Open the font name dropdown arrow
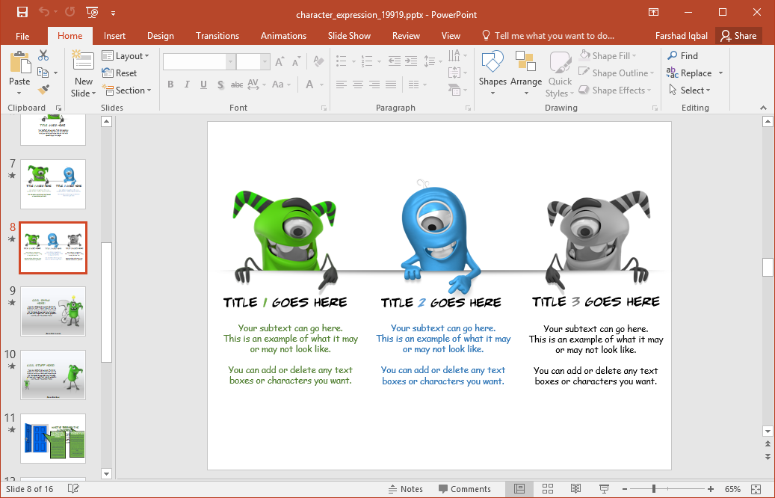775x498 pixels. pyautogui.click(x=230, y=62)
